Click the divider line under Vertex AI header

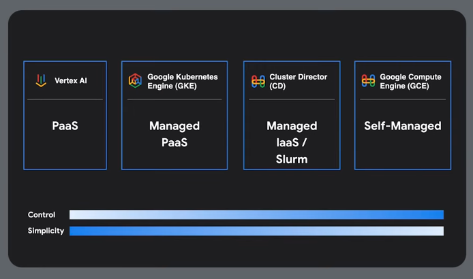pyautogui.click(x=65, y=99)
